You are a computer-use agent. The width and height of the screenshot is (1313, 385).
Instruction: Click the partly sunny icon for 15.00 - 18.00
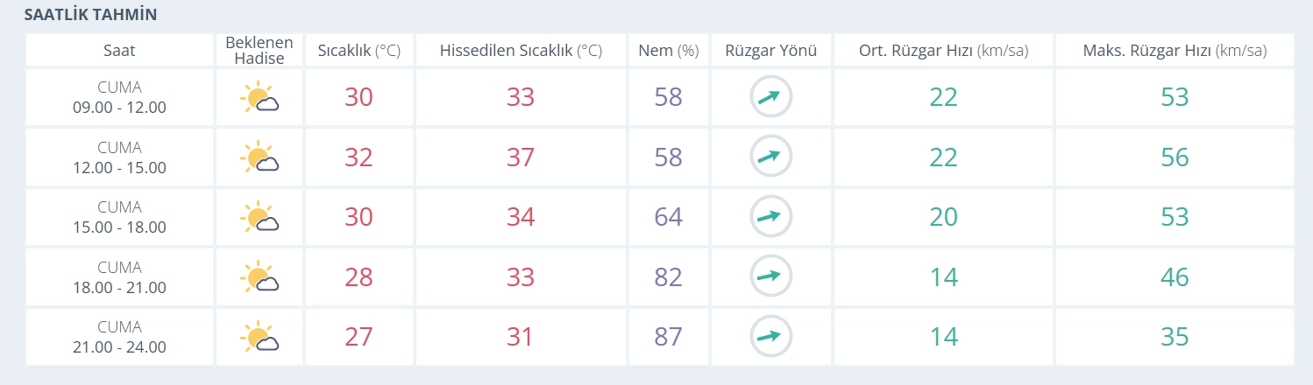click(x=259, y=217)
